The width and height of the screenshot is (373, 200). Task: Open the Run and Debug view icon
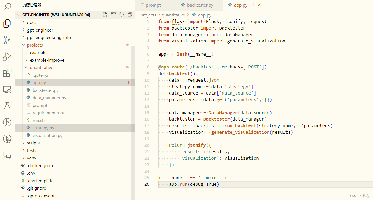pos(7,57)
